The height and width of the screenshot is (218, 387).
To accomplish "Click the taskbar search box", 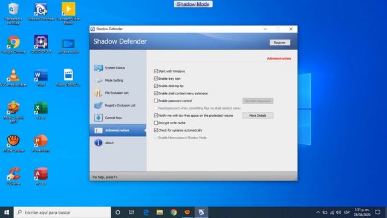I will coord(62,213).
